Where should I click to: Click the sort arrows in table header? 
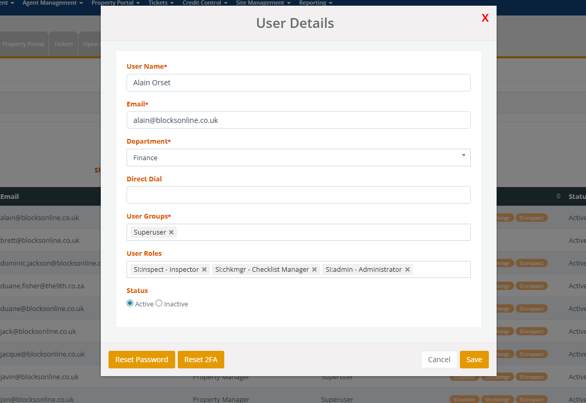558,196
